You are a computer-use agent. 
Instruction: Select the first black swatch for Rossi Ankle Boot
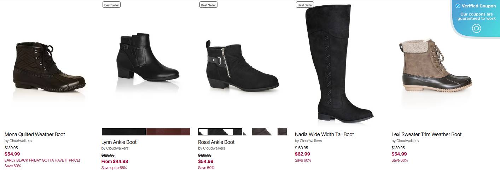pyautogui.click(x=220, y=132)
